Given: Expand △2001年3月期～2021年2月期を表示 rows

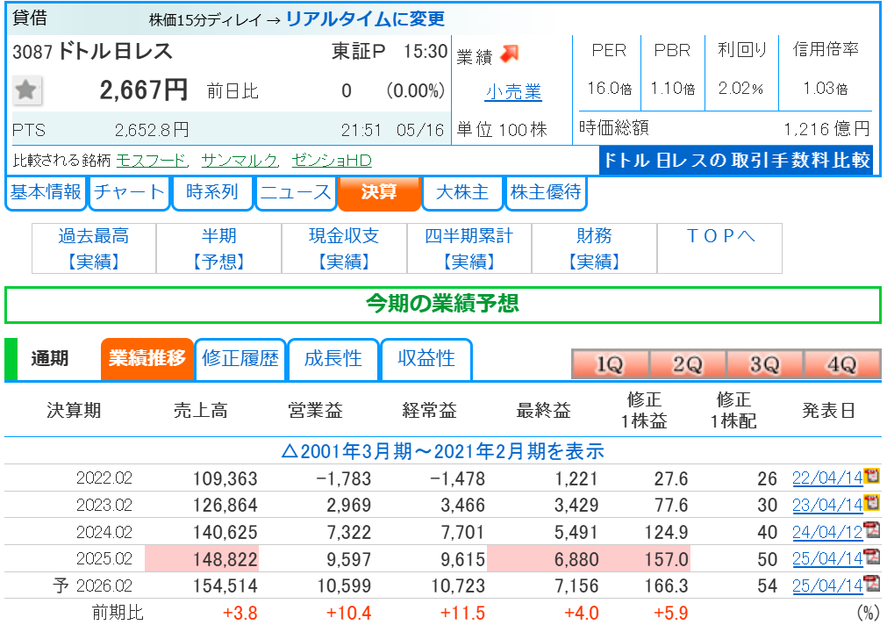Looking at the screenshot, I should (443, 451).
